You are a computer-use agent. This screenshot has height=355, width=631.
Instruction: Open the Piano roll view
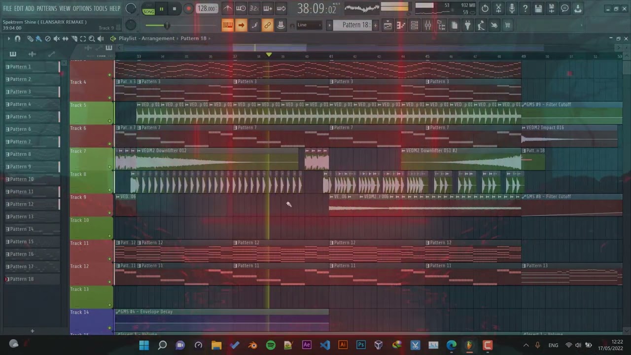pyautogui.click(x=401, y=25)
